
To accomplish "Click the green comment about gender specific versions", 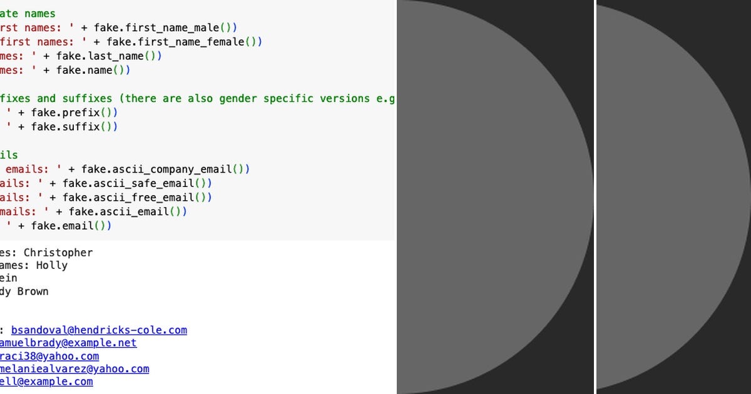I will click(198, 99).
